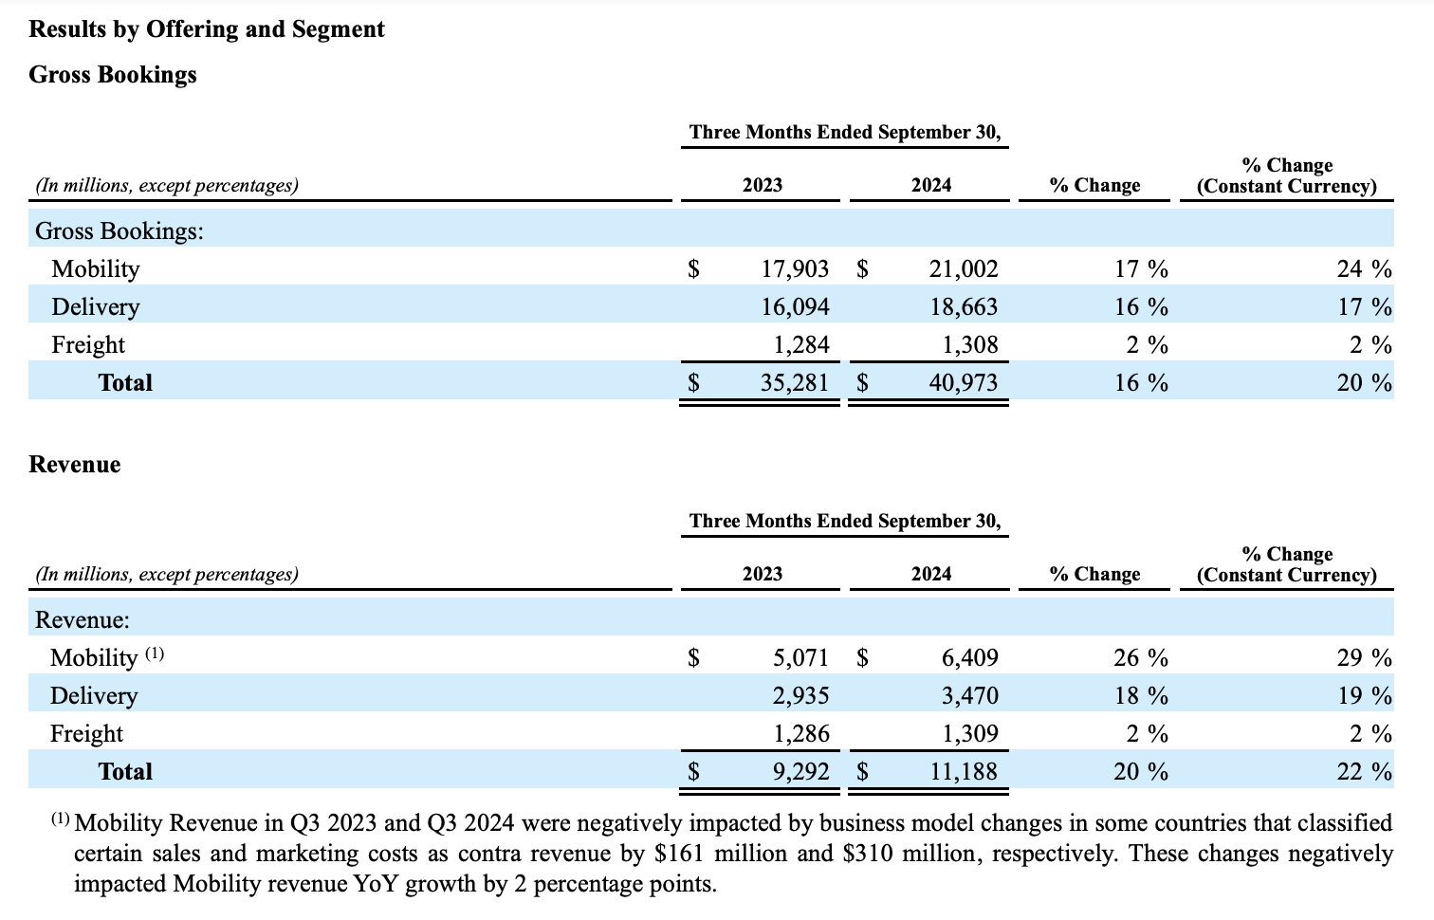Select Mobility gross bookings constant currency 24 %
Screen dimensions: 1434x920
1364,269
